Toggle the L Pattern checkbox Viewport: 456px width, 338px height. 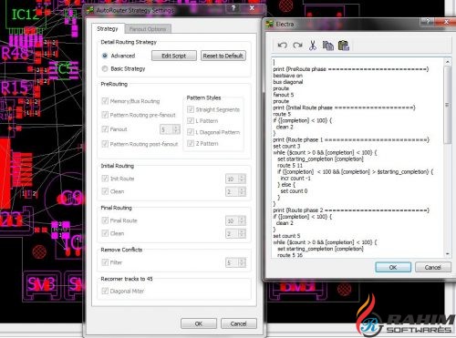point(191,120)
